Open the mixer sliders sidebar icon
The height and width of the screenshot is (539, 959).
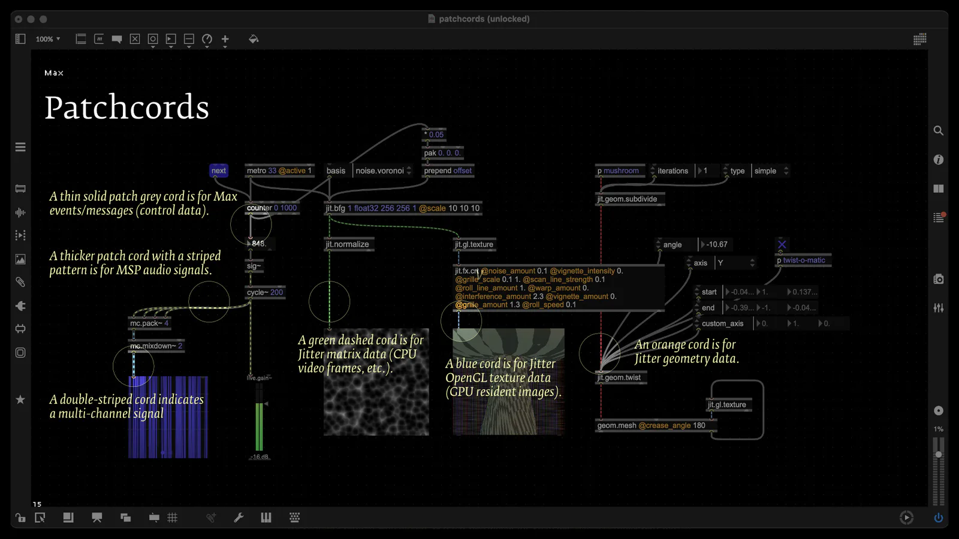939,308
